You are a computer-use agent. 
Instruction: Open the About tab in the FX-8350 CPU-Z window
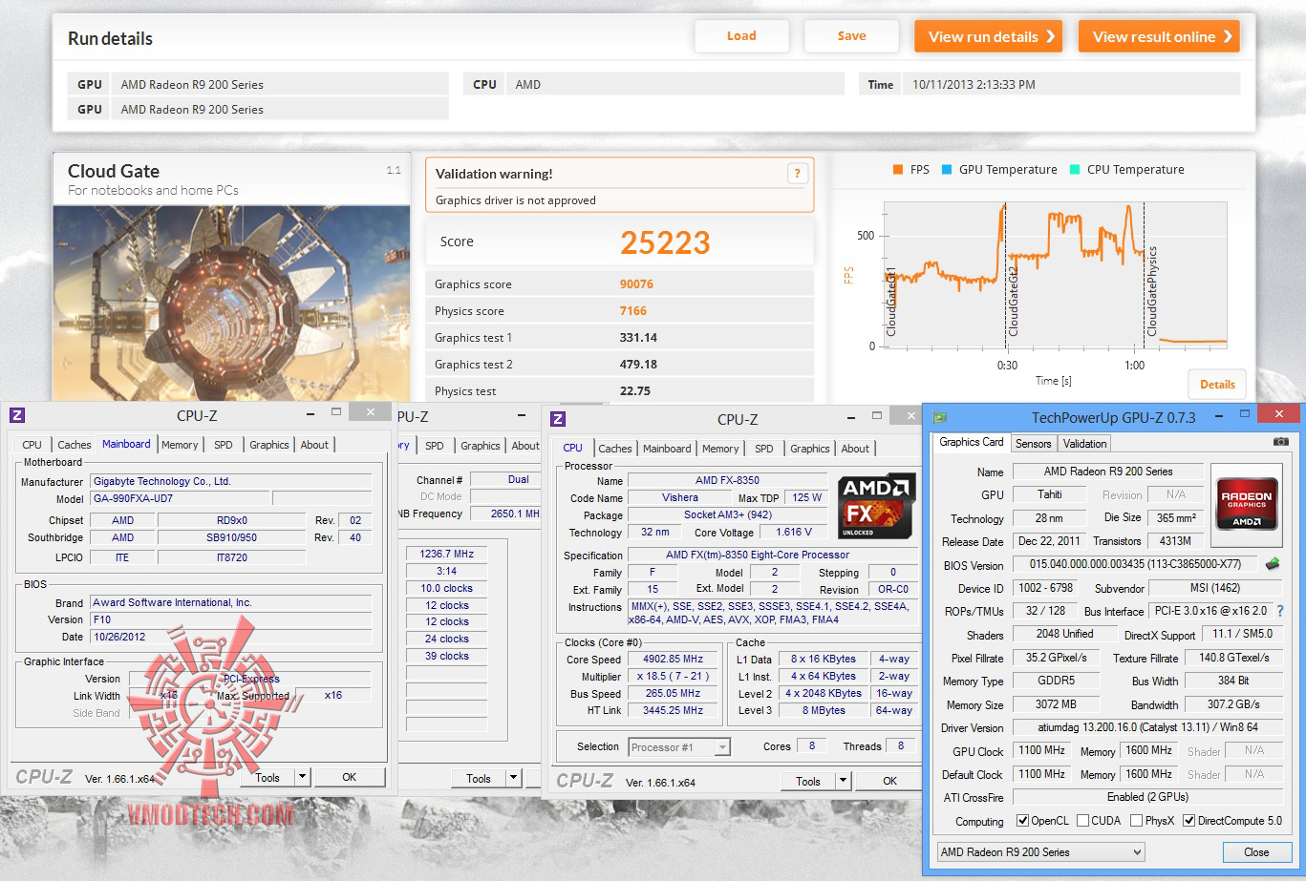click(x=855, y=449)
